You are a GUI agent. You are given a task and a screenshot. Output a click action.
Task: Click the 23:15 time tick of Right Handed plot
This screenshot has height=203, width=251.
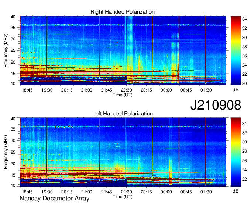point(146,90)
